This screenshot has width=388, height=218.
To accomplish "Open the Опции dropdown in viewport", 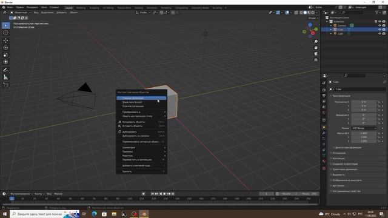I will 313,18.
